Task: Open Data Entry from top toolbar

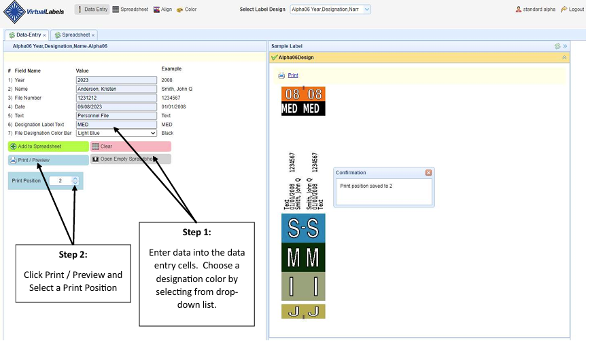Action: click(92, 9)
